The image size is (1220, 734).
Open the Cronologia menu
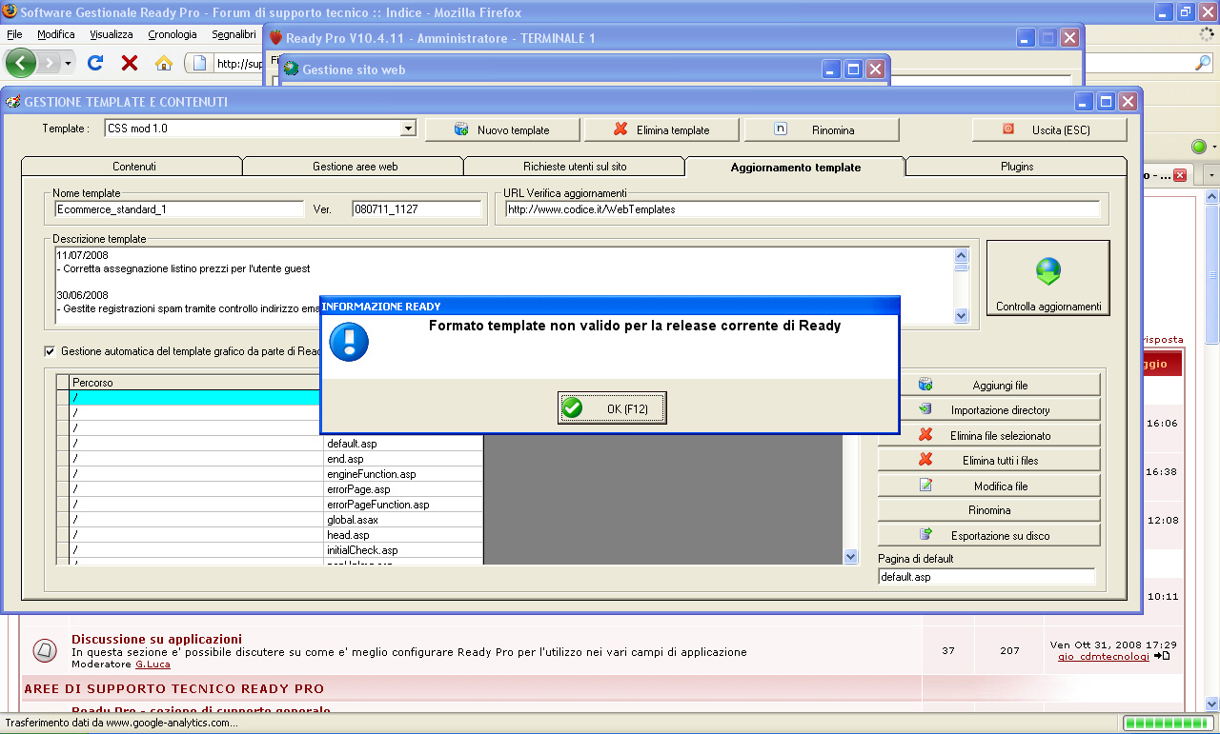point(173,34)
